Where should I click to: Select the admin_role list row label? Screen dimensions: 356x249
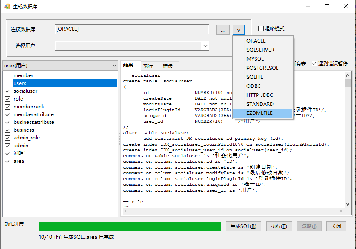[x=27, y=138]
